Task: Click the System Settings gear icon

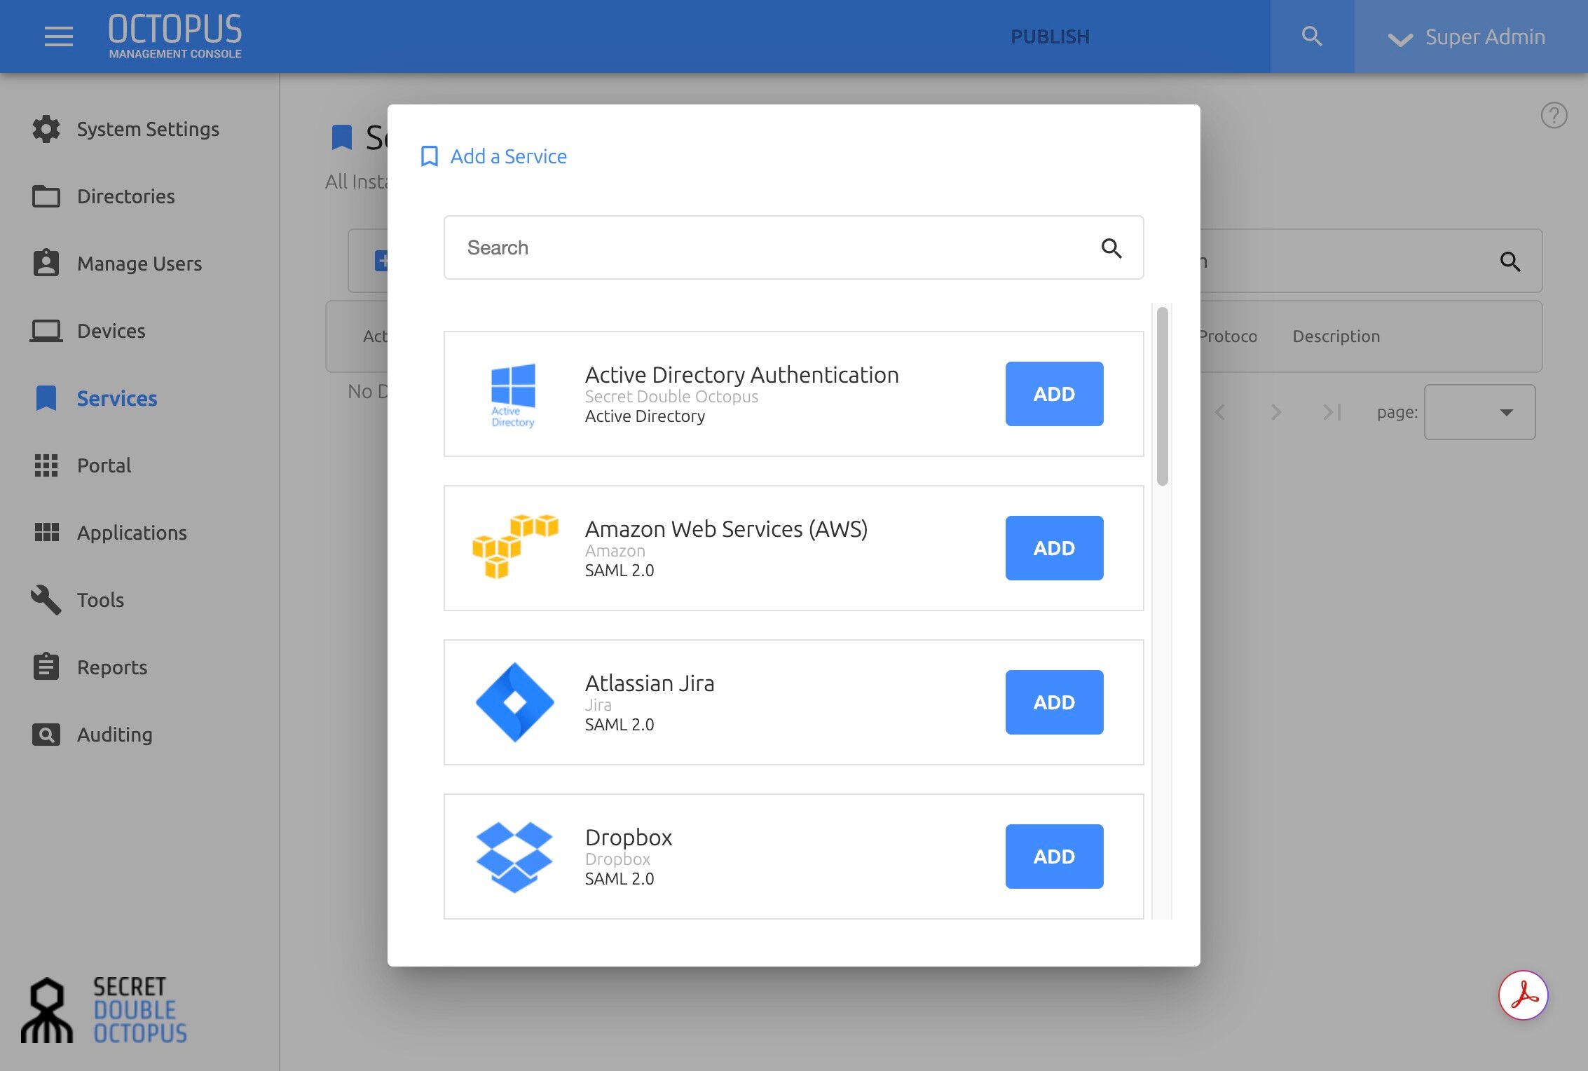Action: click(x=46, y=129)
